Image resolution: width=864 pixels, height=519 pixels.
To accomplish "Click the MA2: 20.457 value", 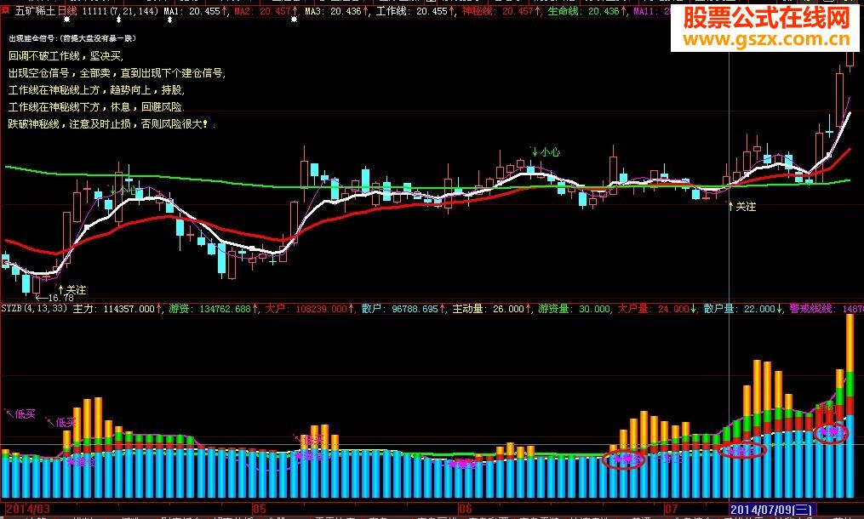I will (266, 11).
